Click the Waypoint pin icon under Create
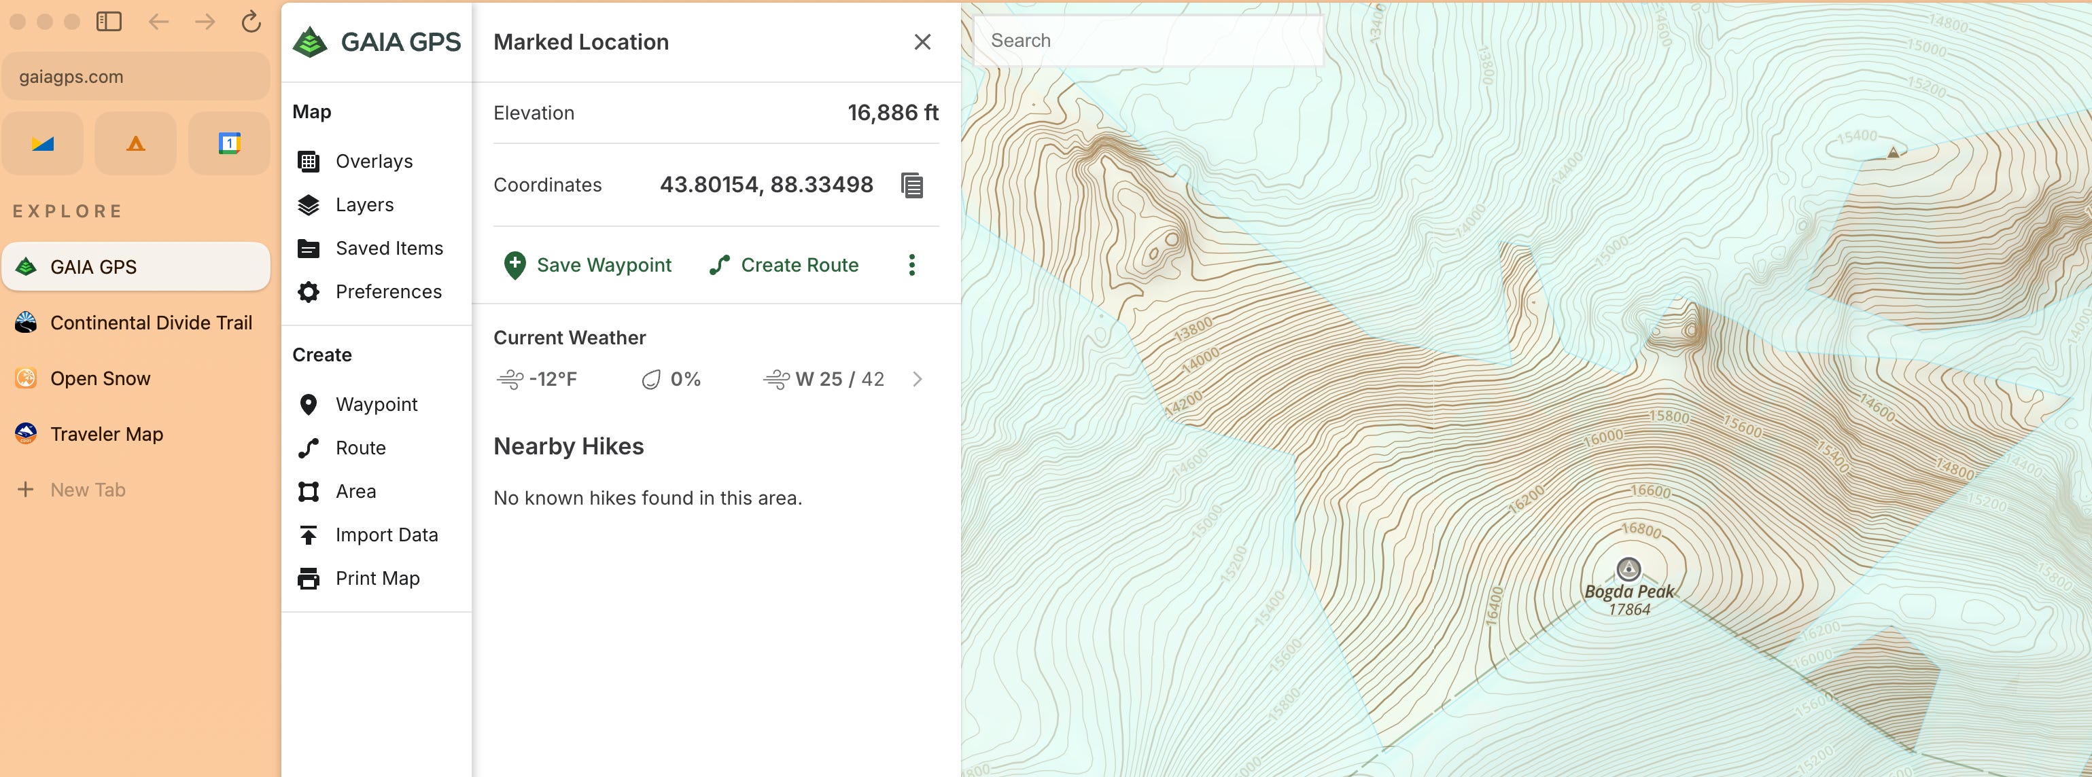Viewport: 2092px width, 777px height. tap(309, 404)
